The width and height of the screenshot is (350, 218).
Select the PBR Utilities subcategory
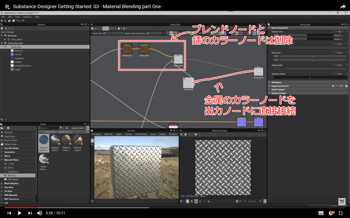pyautogui.click(x=13, y=179)
